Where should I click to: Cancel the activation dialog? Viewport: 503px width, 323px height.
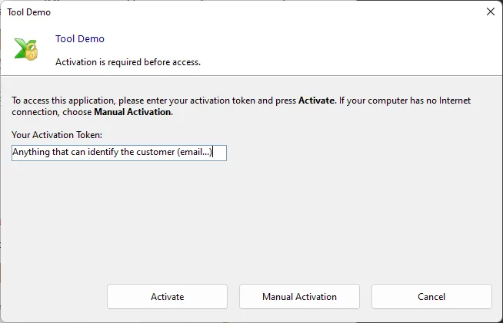pos(431,296)
